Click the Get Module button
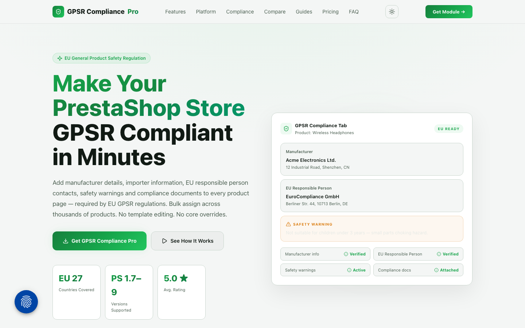 coord(449,12)
